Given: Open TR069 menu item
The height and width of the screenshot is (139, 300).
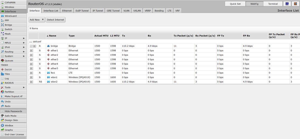Looking at the screenshot, I should (13, 65).
